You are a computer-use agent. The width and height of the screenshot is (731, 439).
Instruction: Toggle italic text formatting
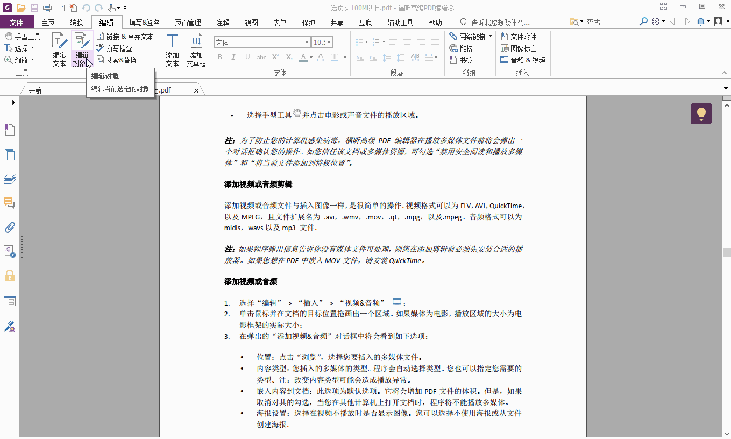point(233,56)
